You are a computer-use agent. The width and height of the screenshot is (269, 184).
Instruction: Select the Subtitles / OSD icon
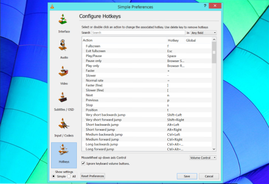[64, 98]
